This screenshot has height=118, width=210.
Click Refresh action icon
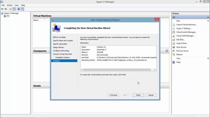tap(174, 55)
